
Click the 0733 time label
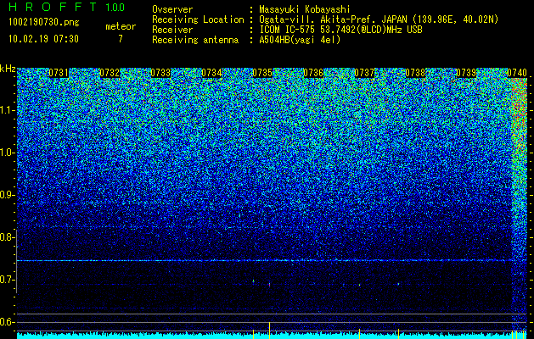(160, 73)
